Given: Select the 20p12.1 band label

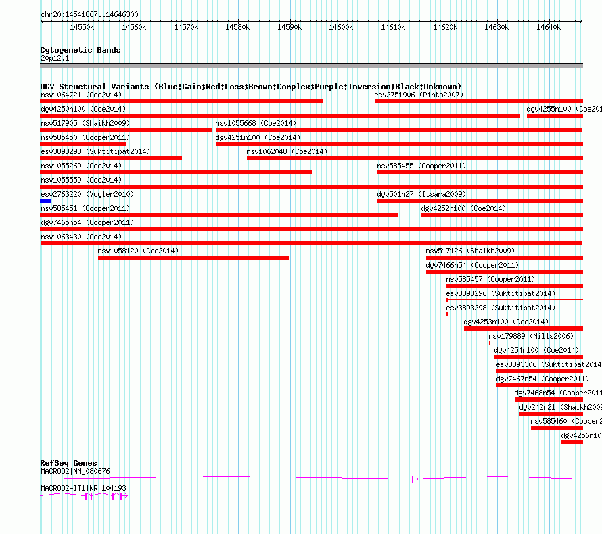Looking at the screenshot, I should (55, 58).
